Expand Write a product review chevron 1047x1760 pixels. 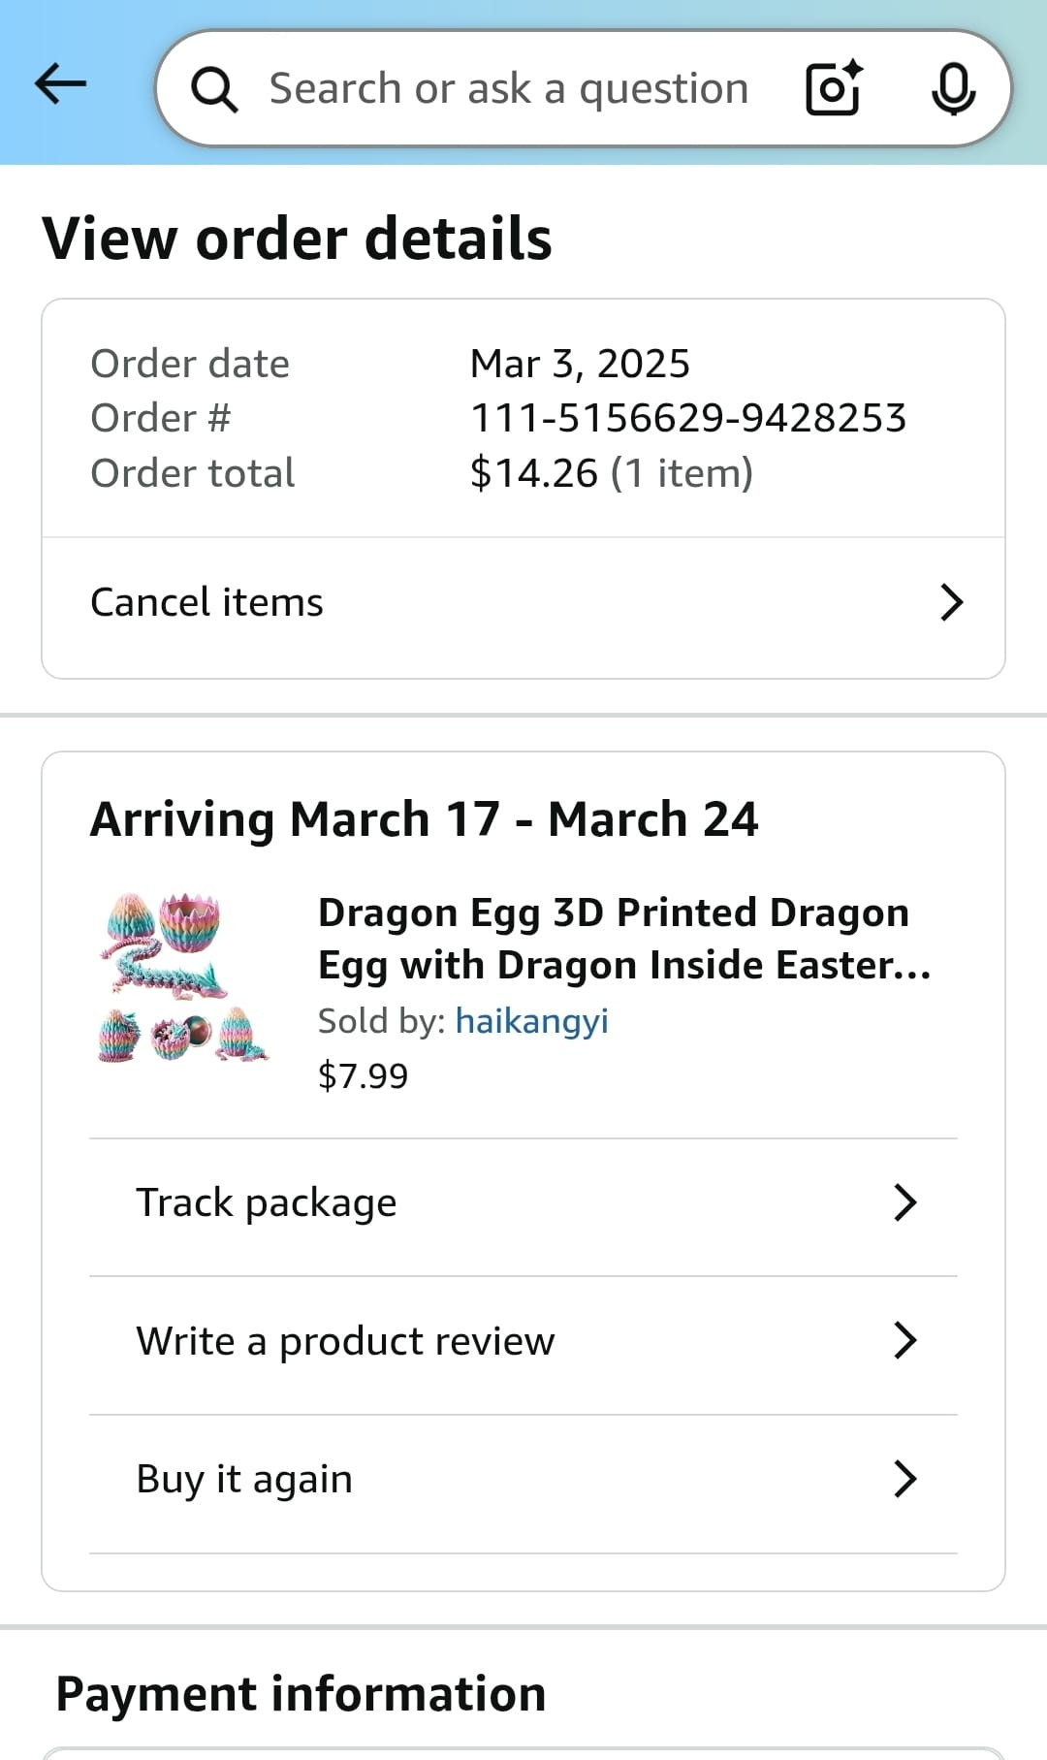[904, 1341]
